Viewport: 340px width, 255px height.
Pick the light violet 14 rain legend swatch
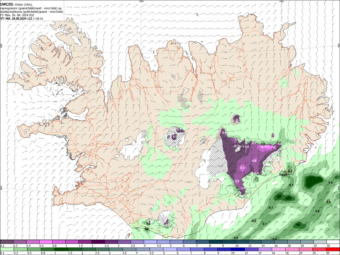tap(265, 249)
